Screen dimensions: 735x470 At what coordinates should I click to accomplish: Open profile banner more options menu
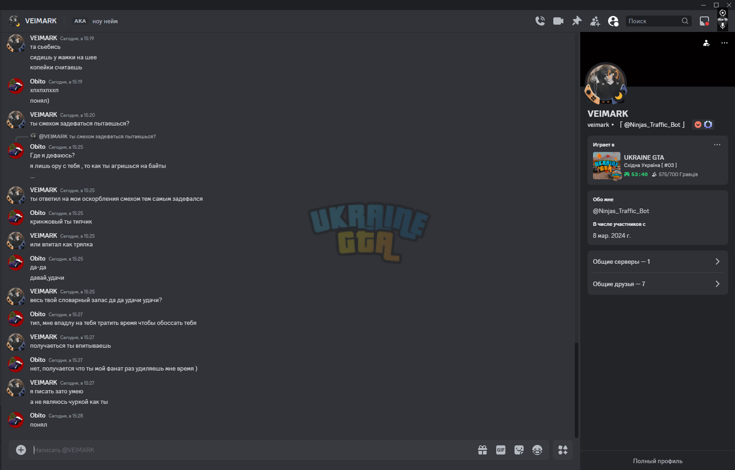coord(724,43)
